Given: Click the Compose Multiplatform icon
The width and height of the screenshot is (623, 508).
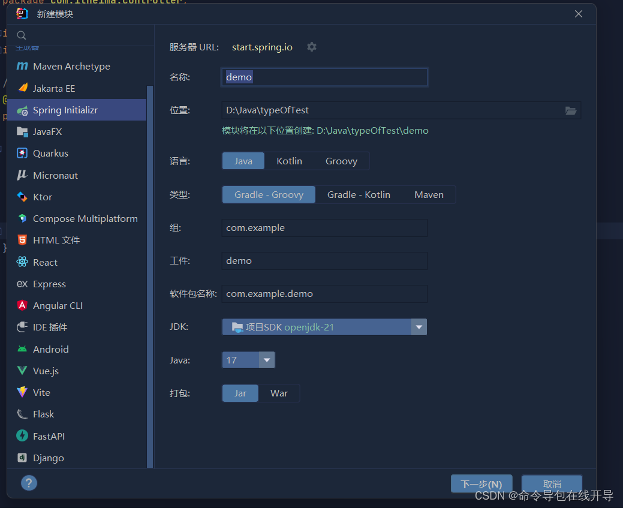Looking at the screenshot, I should point(22,218).
